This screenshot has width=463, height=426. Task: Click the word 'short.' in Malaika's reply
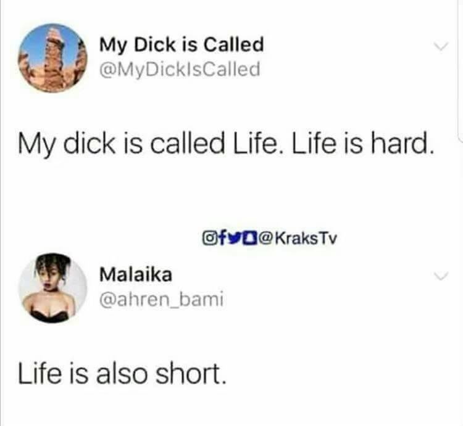point(191,374)
